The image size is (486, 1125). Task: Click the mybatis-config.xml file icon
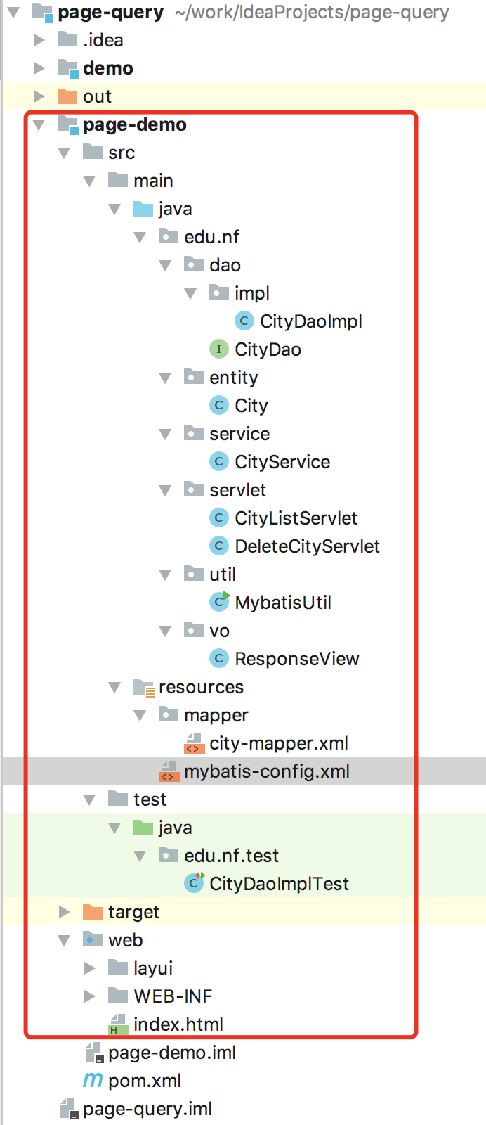(x=169, y=771)
